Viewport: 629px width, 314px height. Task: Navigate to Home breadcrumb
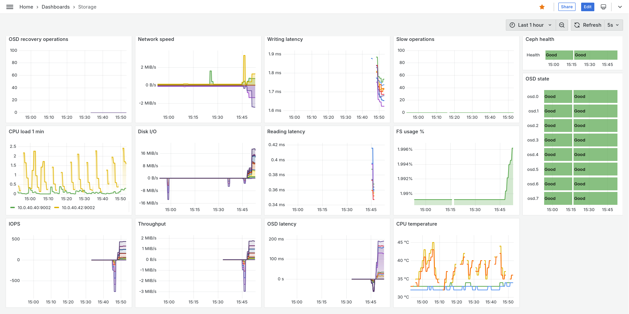(x=26, y=7)
